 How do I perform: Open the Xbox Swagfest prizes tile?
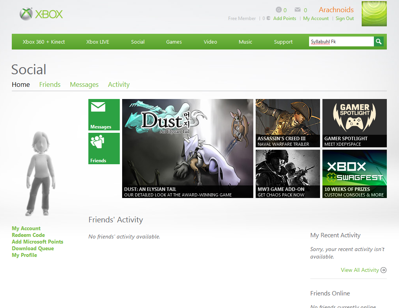point(355,174)
